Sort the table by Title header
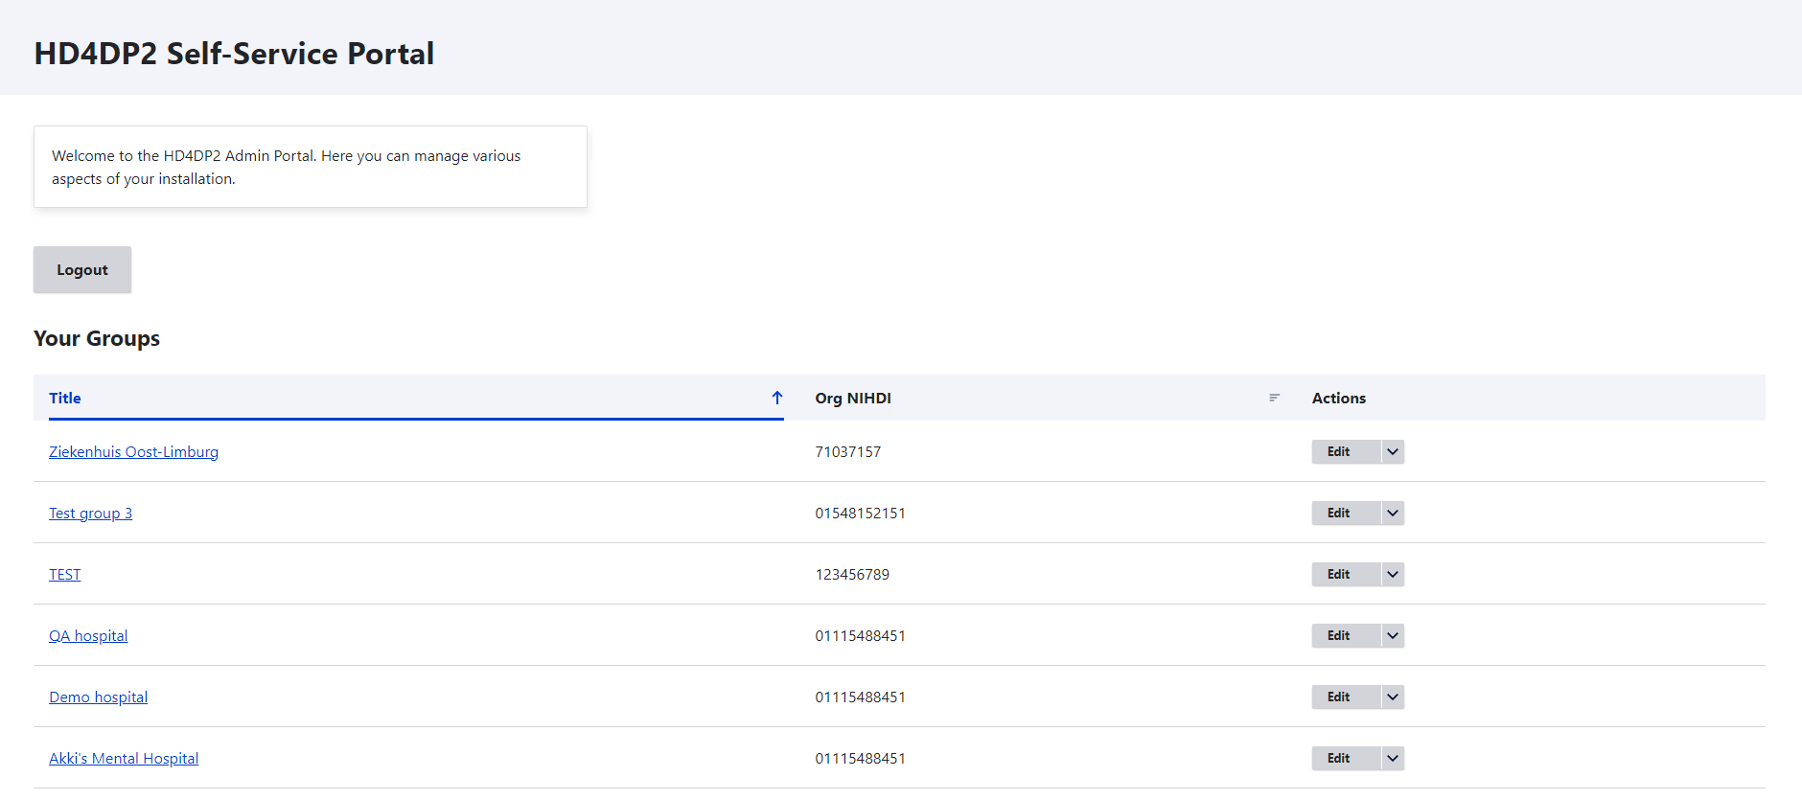1802x800 pixels. point(65,399)
